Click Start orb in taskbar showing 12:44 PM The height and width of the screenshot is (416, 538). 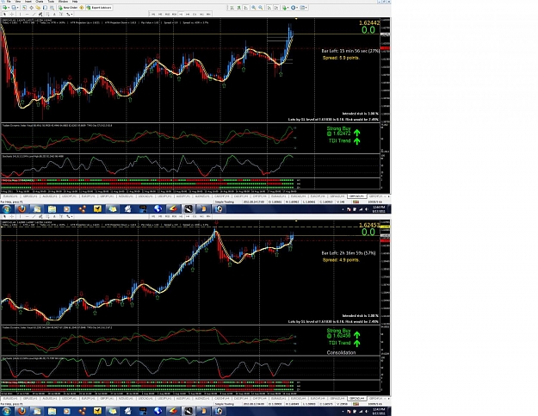(7, 209)
